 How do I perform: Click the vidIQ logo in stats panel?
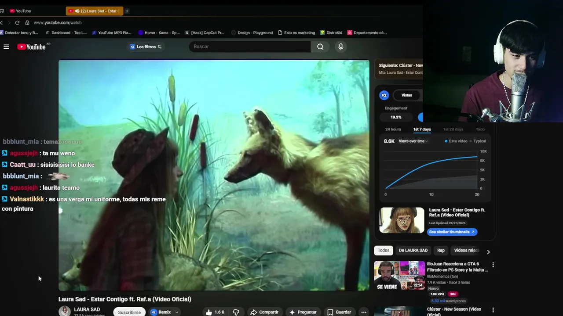click(384, 95)
